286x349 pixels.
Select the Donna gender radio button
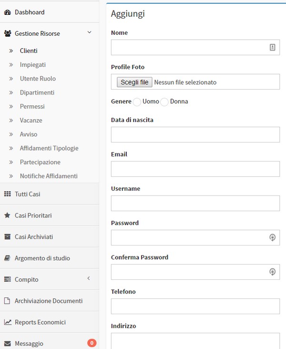pos(164,102)
